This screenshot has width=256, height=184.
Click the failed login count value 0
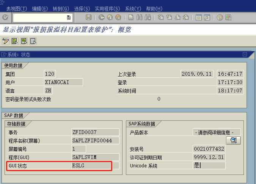pos(159,99)
